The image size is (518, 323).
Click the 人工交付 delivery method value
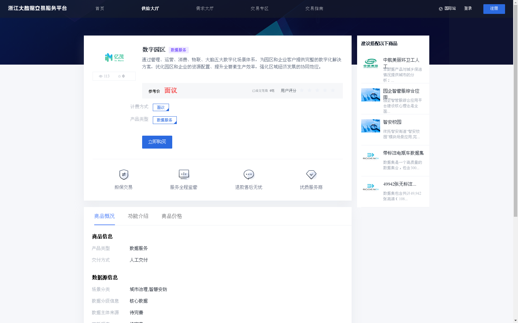pyautogui.click(x=139, y=260)
